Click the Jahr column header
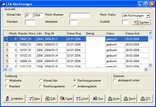156x107 pixels. [x=40, y=33]
